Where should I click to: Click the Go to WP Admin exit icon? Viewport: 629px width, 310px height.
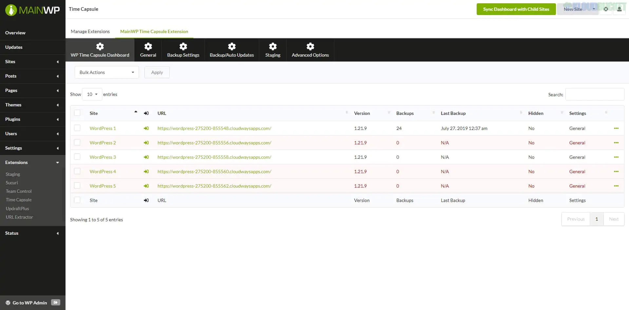point(56,302)
